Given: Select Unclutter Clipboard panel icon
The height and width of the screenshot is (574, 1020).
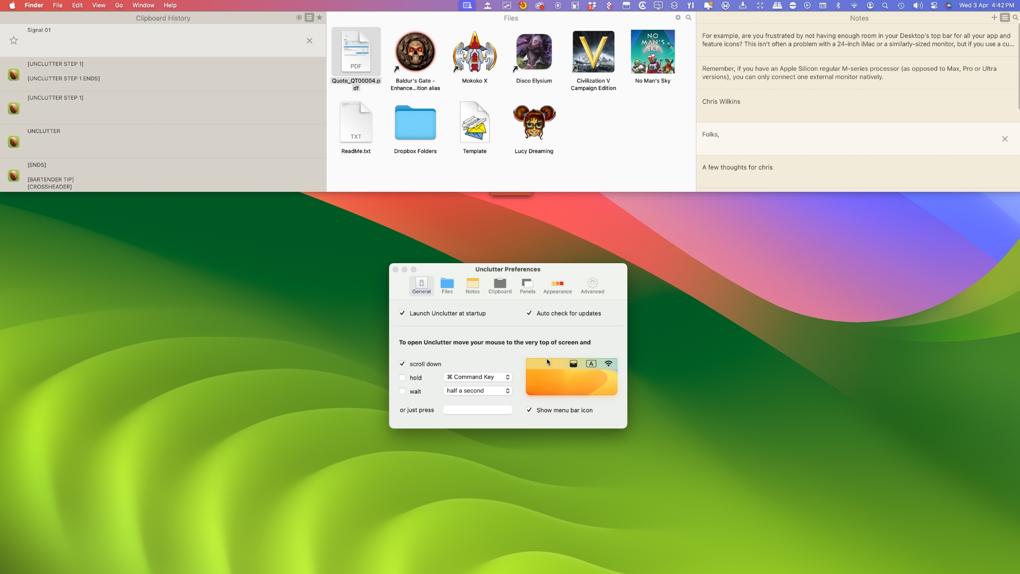Looking at the screenshot, I should [499, 285].
